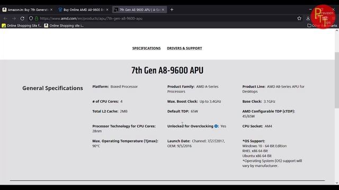
Task: Click Windows 10 - 64-Bit Edition text
Action: coord(264,146)
